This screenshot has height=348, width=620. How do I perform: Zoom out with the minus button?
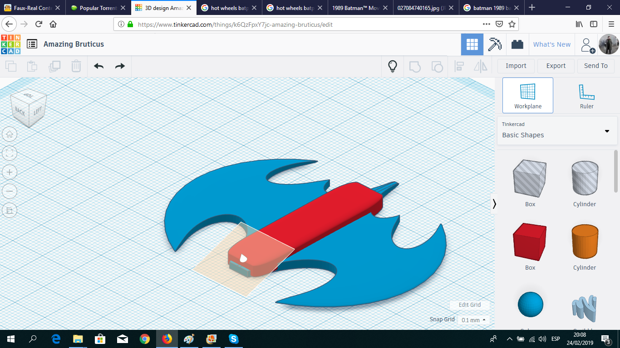tap(10, 191)
